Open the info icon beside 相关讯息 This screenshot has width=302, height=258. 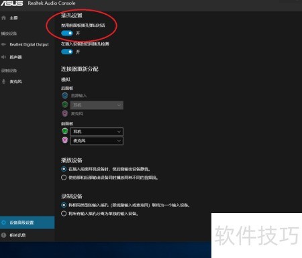3,235
